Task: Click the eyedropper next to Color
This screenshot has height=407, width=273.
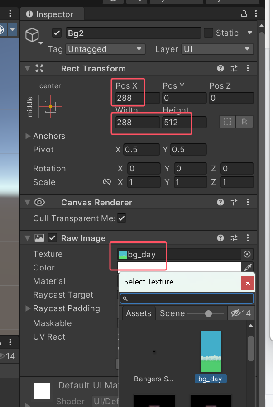Action: 248,267
